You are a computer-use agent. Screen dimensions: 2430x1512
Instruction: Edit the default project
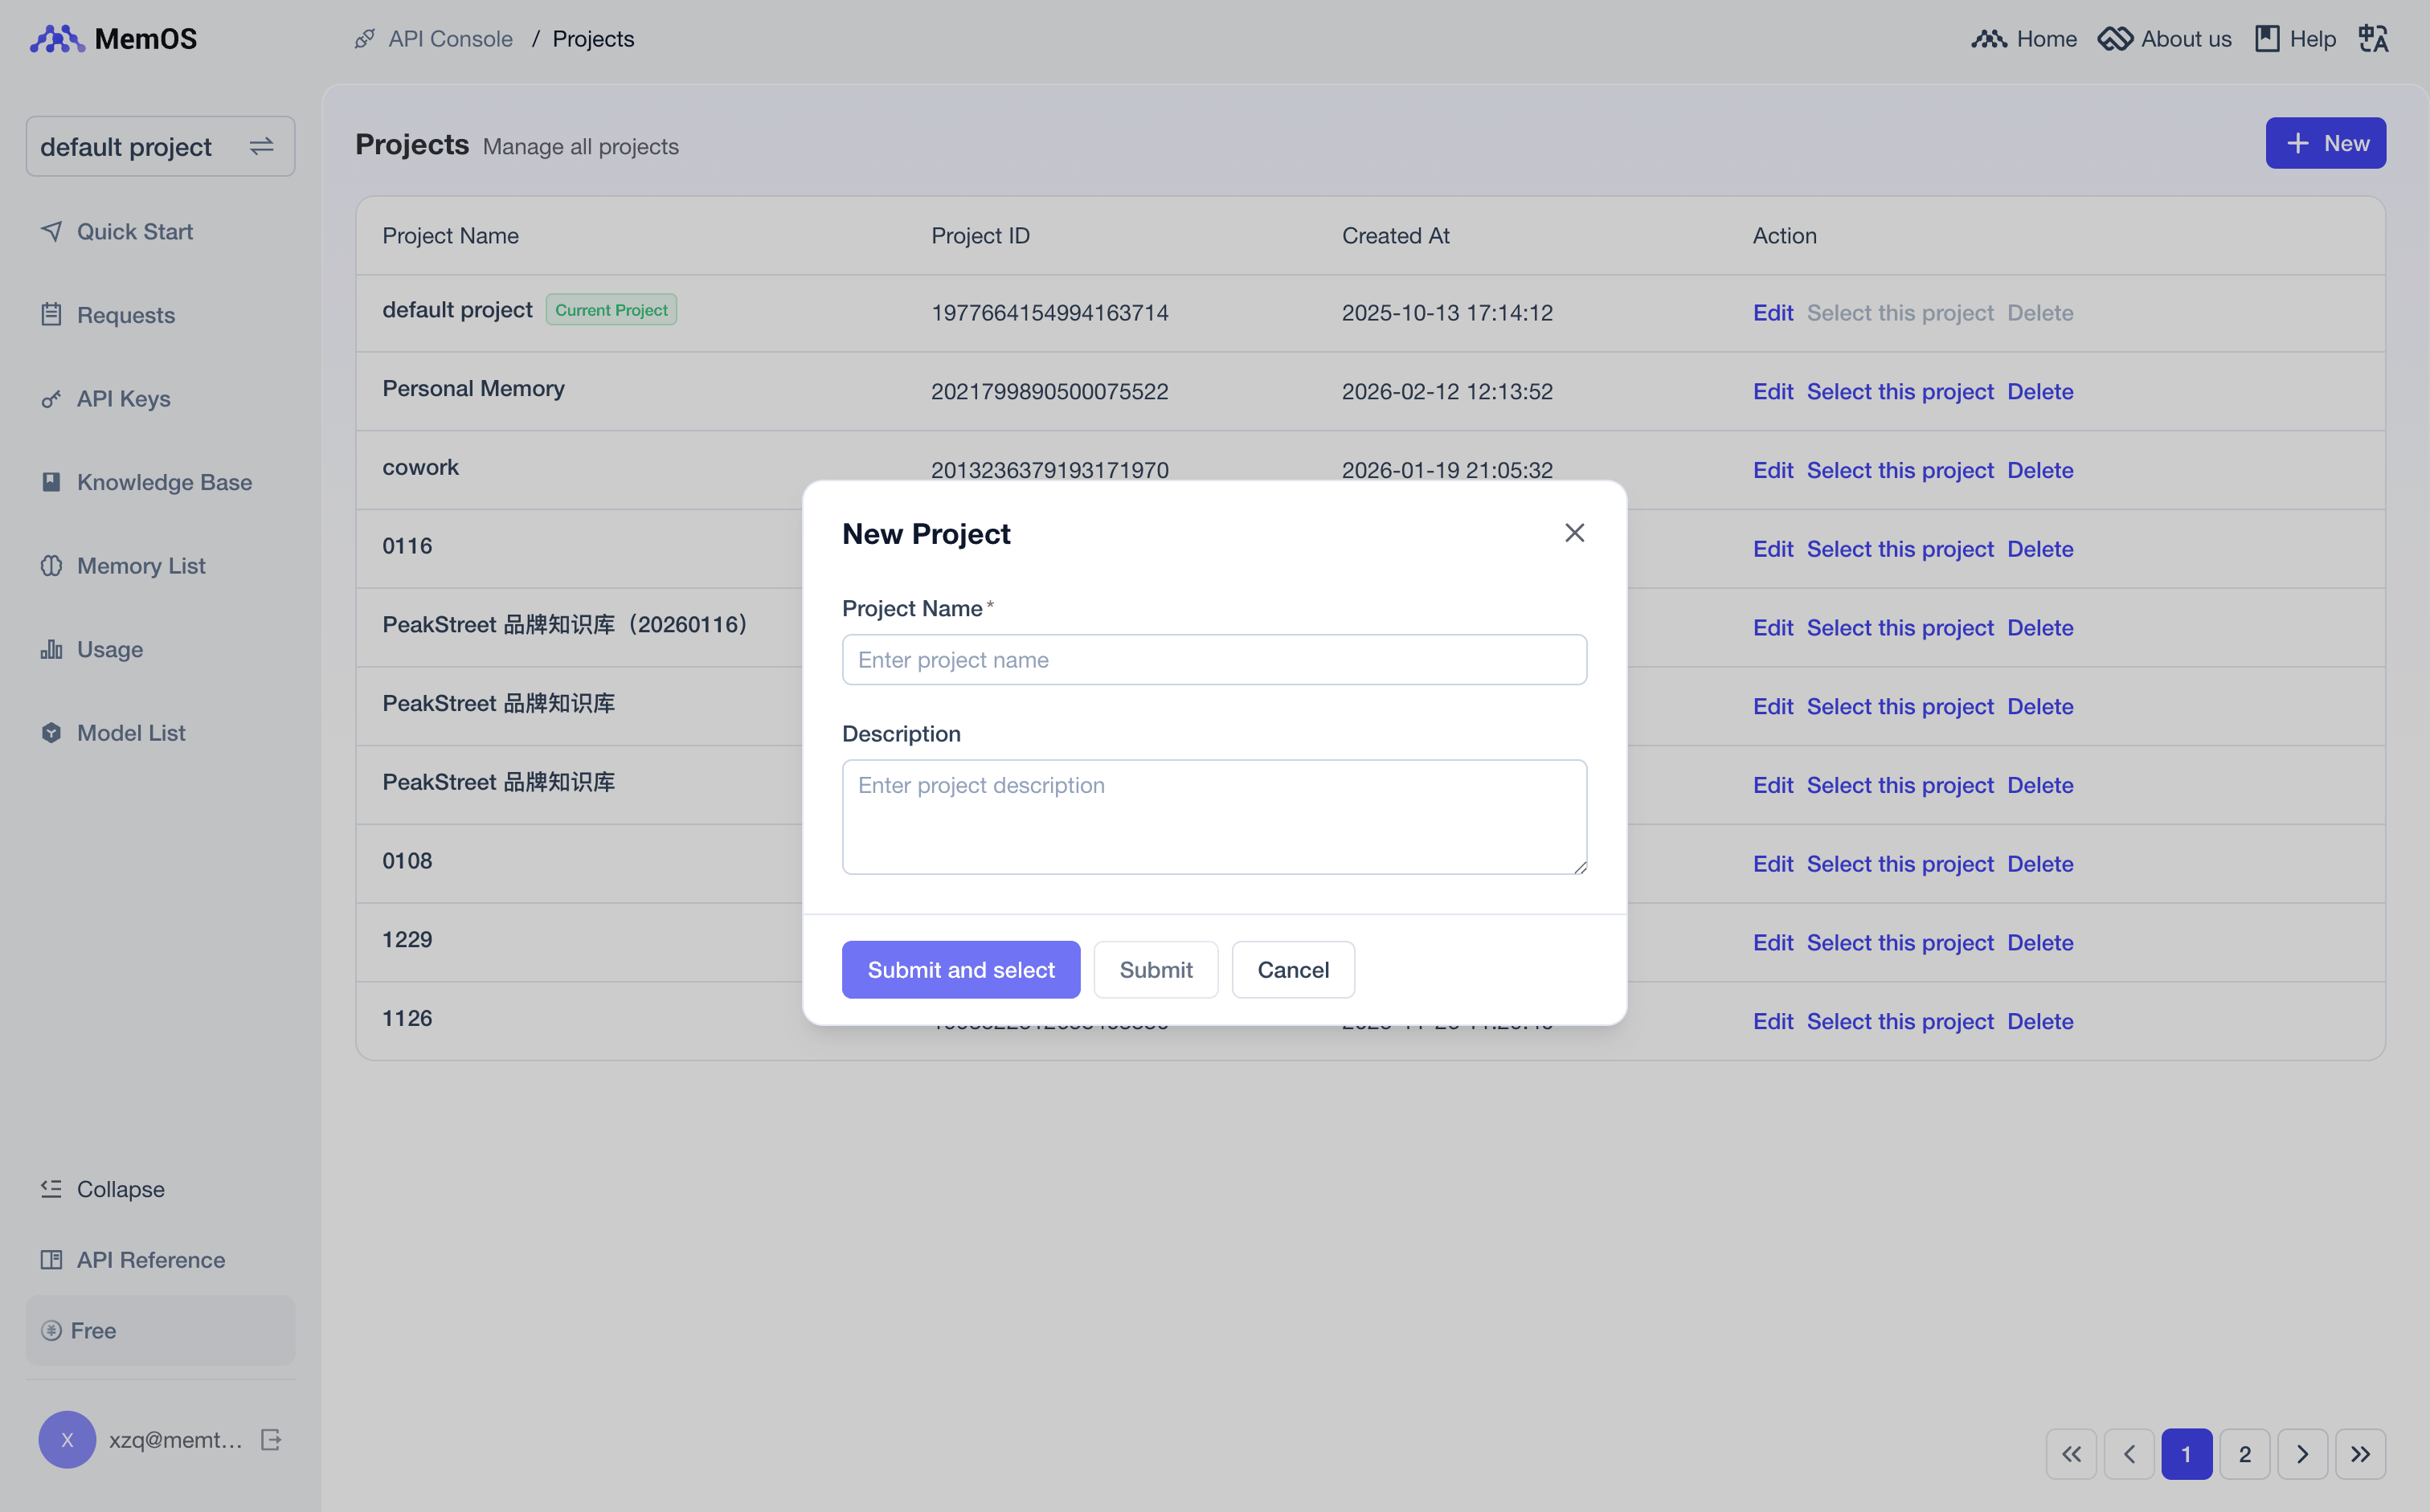(1773, 313)
